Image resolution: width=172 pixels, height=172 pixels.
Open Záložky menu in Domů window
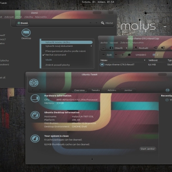28,17
